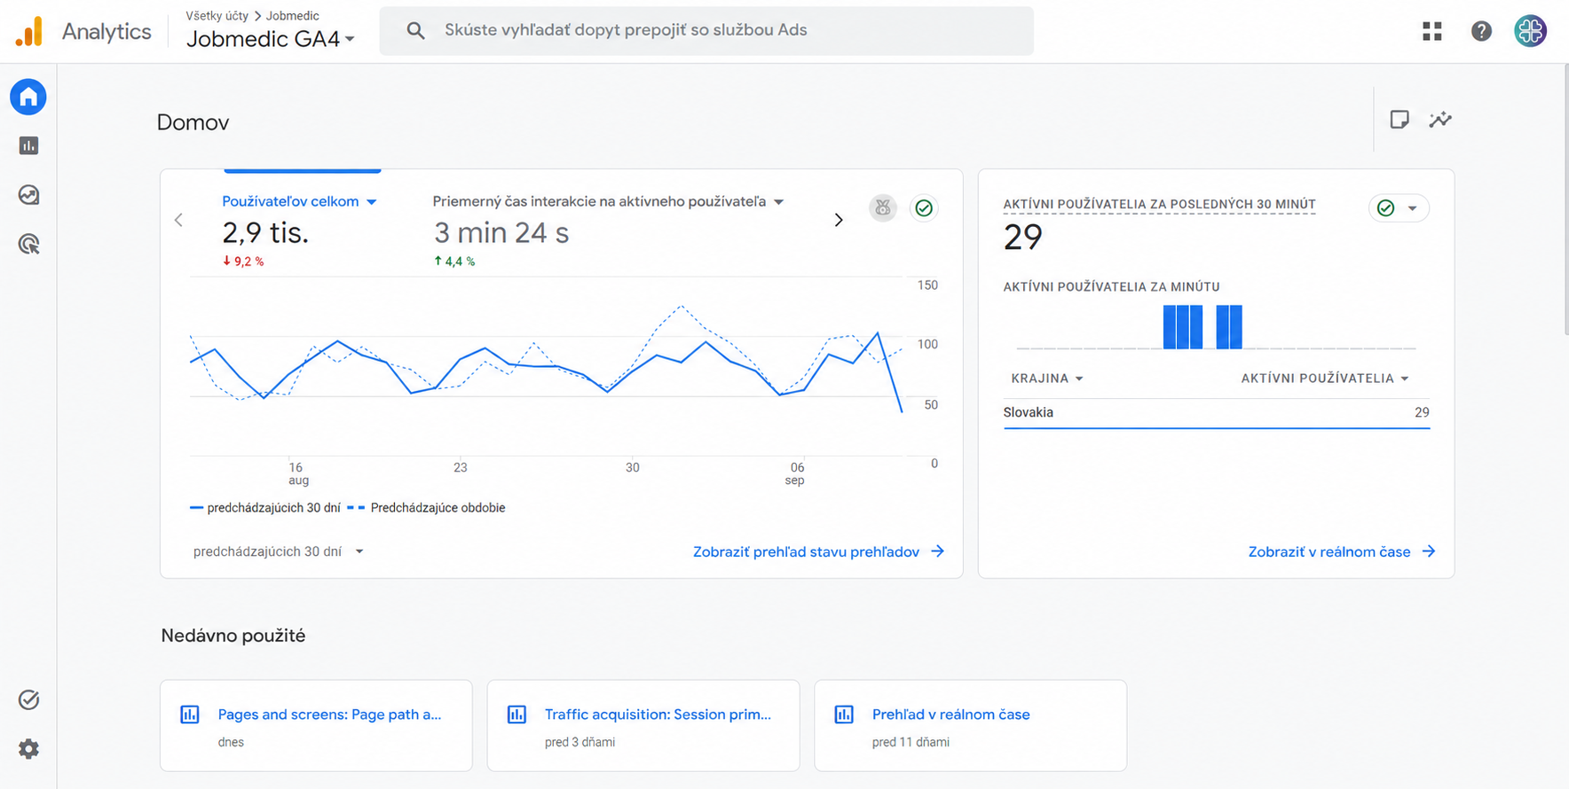Image resolution: width=1569 pixels, height=789 pixels.
Task: Go to the next metric with the right arrow
Action: click(x=839, y=220)
